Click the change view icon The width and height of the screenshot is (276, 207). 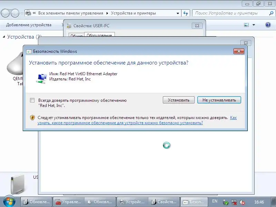[x=246, y=25]
